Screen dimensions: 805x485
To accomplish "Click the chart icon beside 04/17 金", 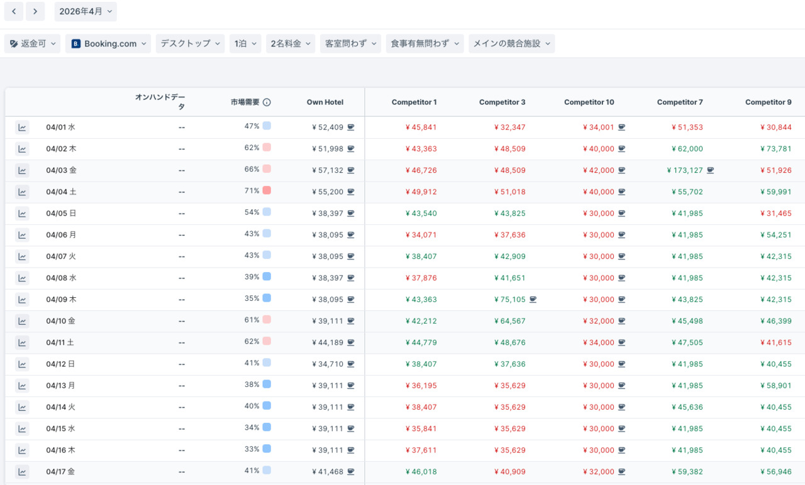I will pyautogui.click(x=22, y=471).
